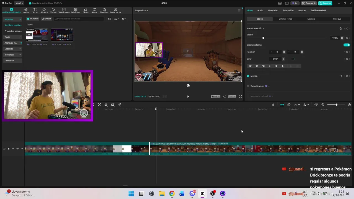Toggle auto snapping on the timeline
354x199 pixels.
[289, 105]
